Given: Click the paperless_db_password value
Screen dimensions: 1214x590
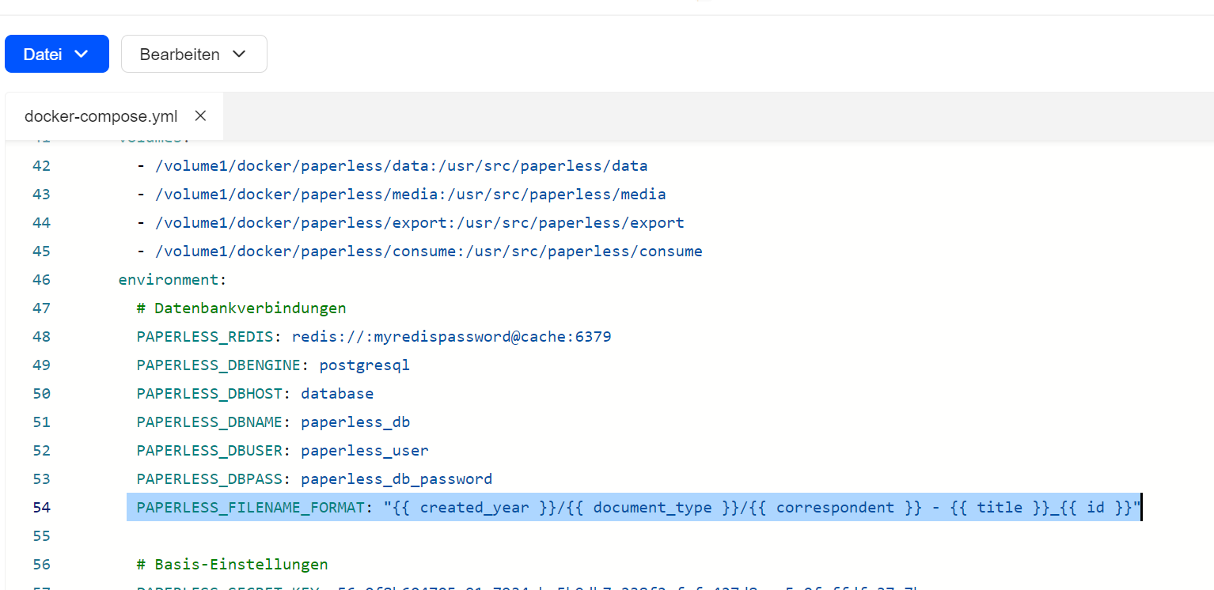Looking at the screenshot, I should pos(396,479).
